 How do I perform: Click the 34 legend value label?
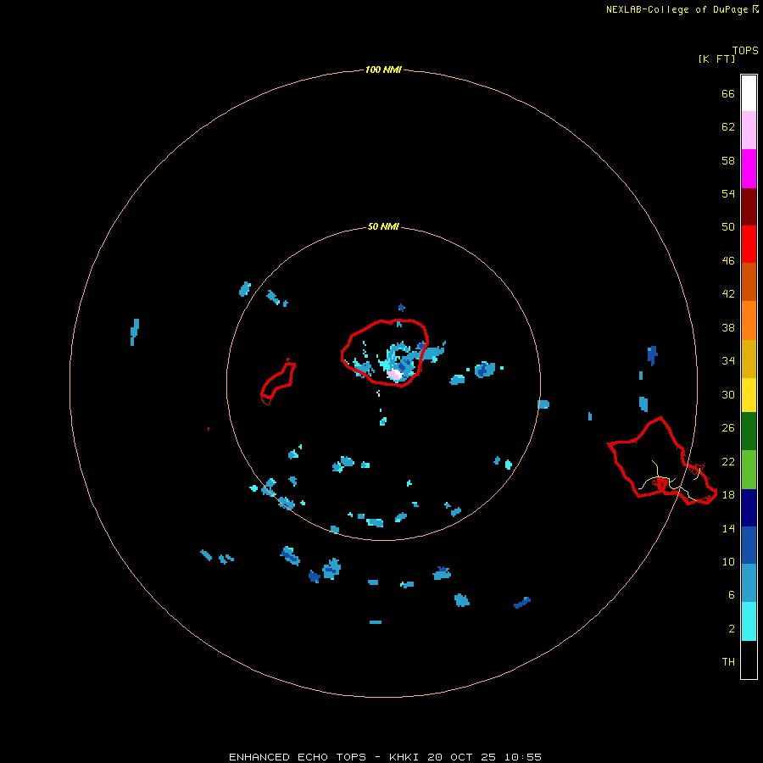point(728,360)
